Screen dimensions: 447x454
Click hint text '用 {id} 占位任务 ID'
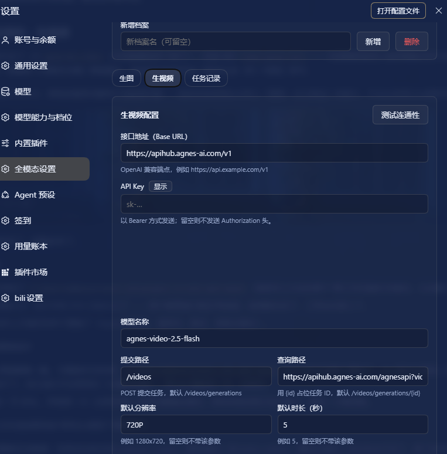pyautogui.click(x=349, y=393)
